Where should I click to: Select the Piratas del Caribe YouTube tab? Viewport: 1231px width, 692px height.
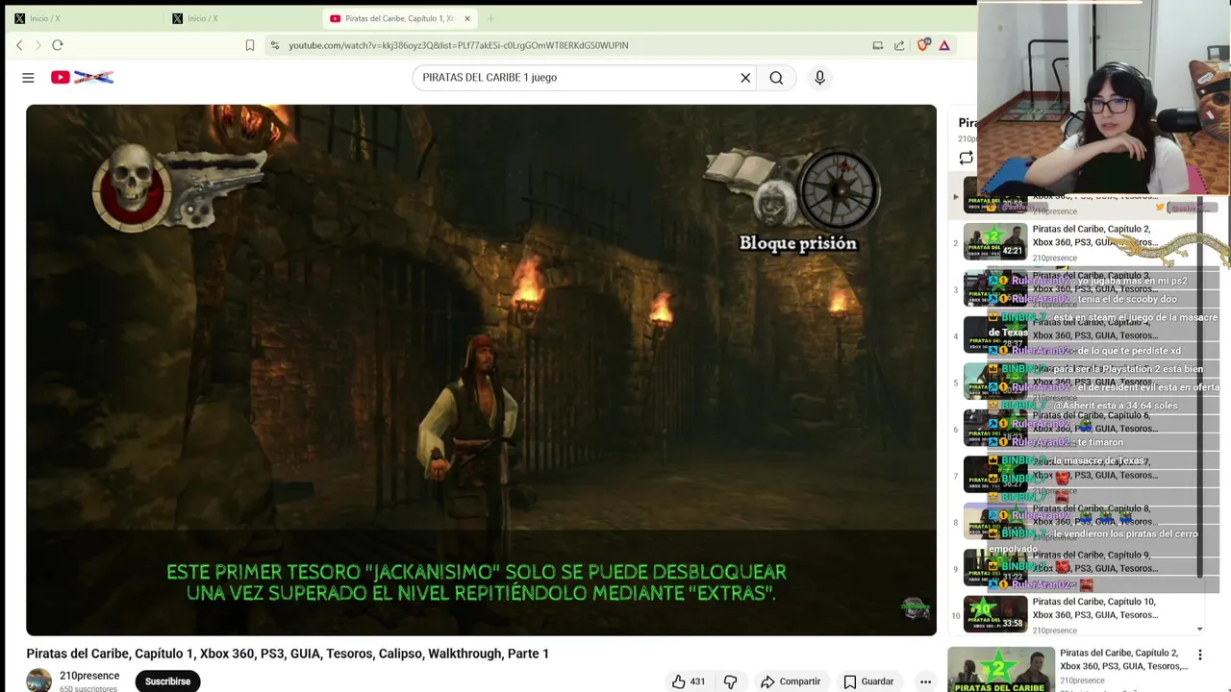click(x=399, y=18)
